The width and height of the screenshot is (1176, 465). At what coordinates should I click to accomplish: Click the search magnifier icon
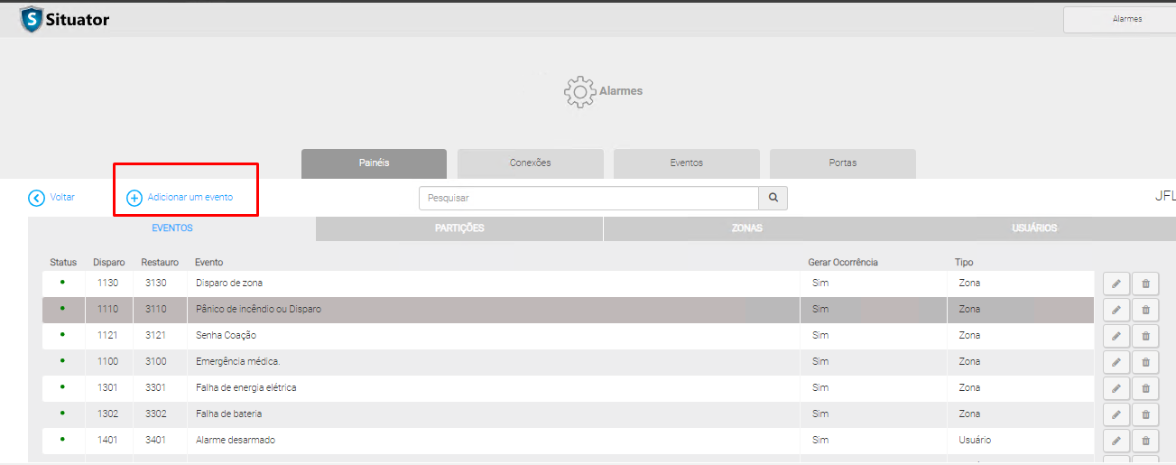[773, 198]
